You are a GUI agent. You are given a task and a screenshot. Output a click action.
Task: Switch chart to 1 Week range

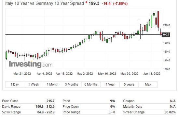(34, 84)
